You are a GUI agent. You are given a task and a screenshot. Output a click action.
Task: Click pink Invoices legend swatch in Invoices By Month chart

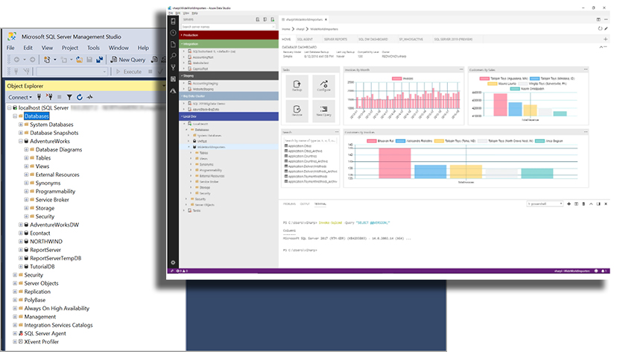396,79
